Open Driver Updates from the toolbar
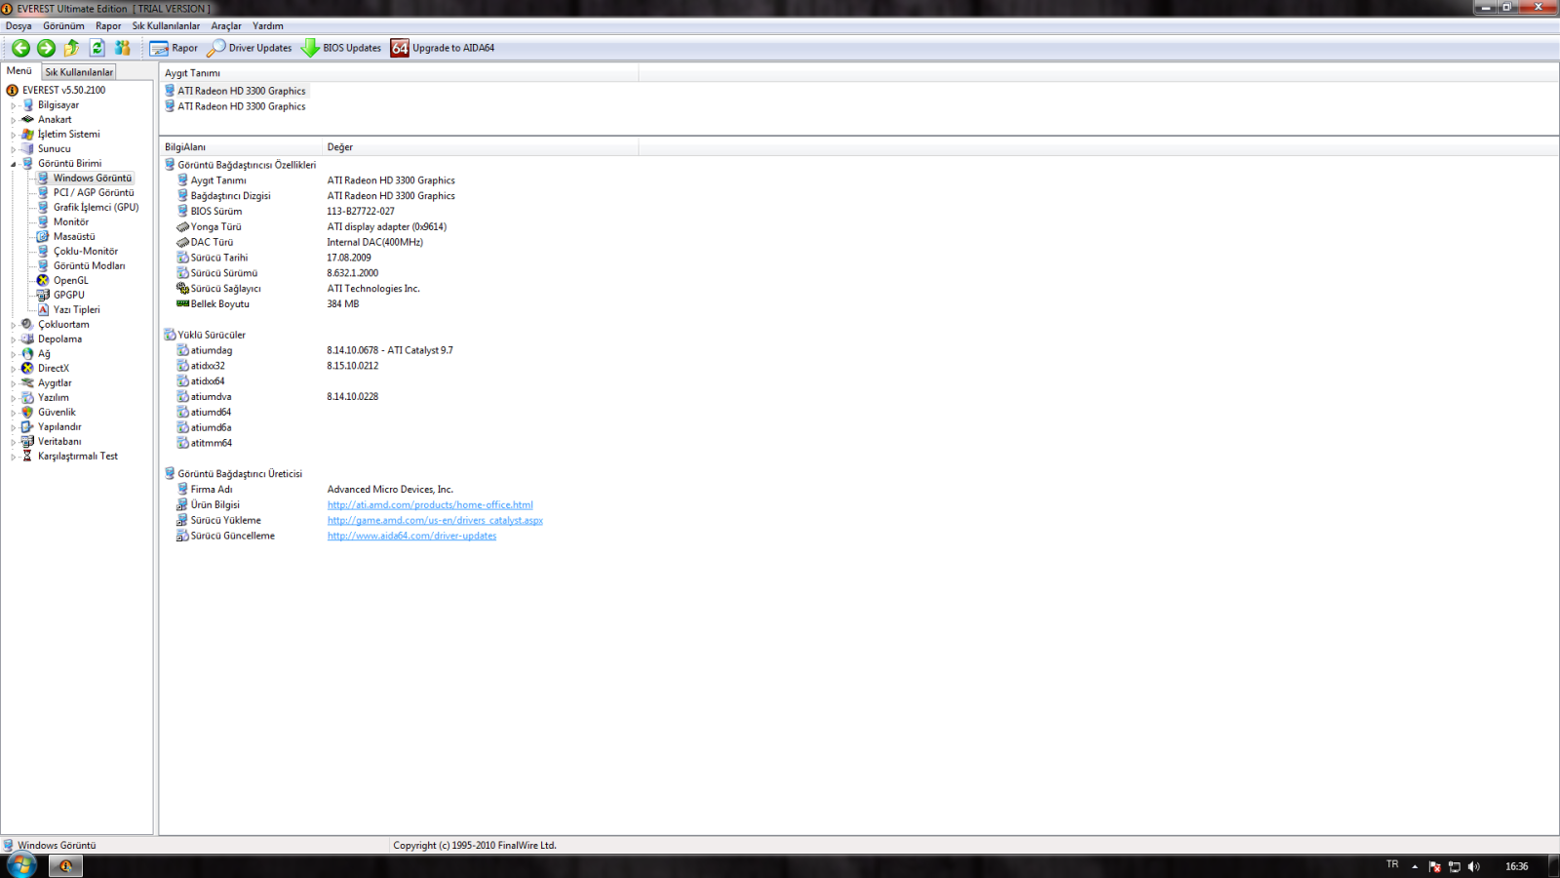Screen dimensions: 1560x878 pos(250,48)
